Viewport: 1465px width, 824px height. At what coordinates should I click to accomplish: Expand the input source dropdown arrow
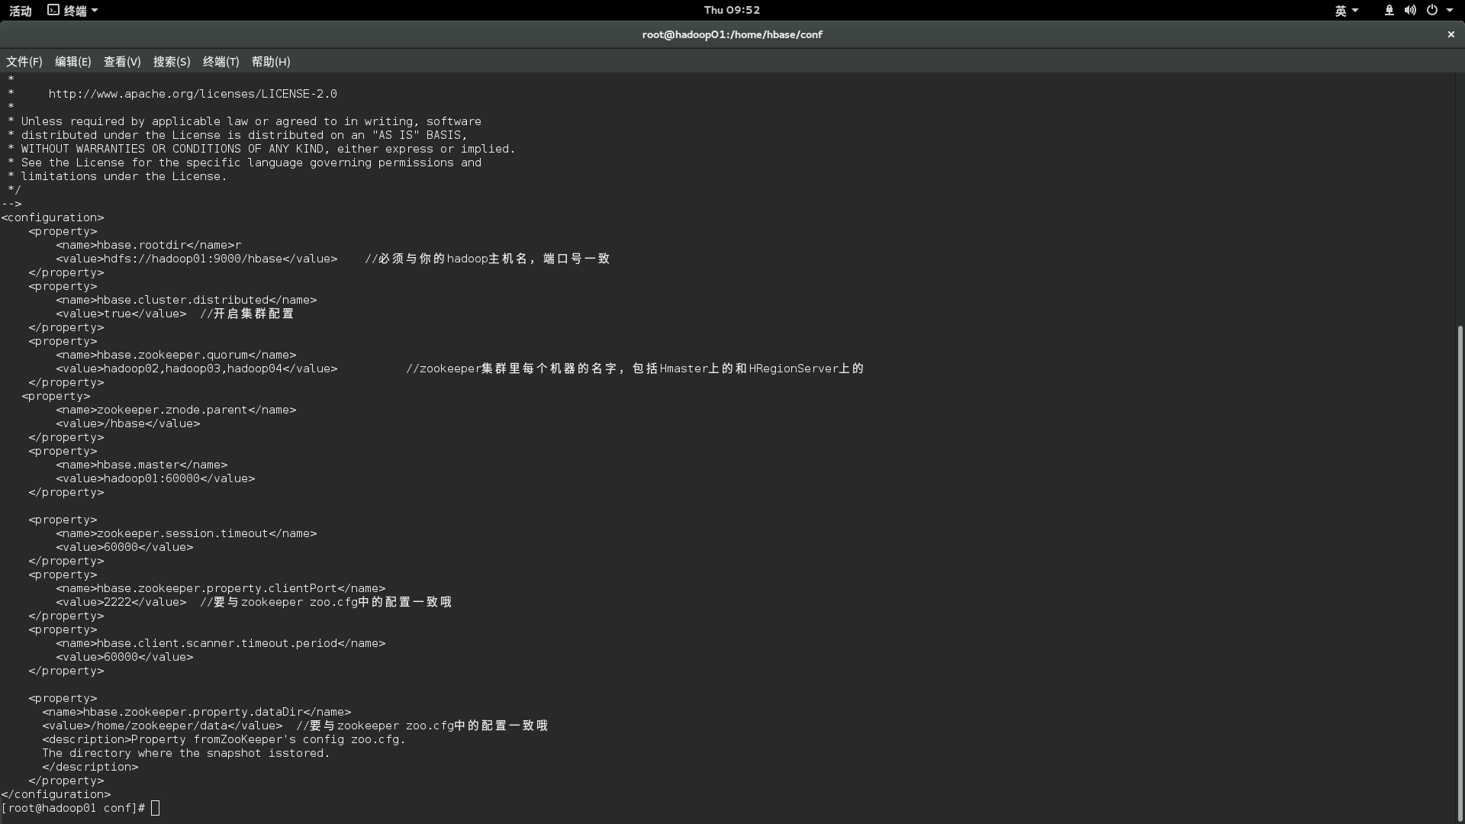1355,11
